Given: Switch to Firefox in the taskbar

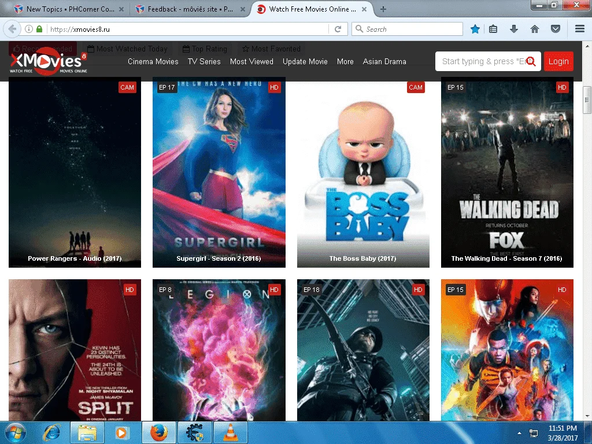Looking at the screenshot, I should [159, 432].
